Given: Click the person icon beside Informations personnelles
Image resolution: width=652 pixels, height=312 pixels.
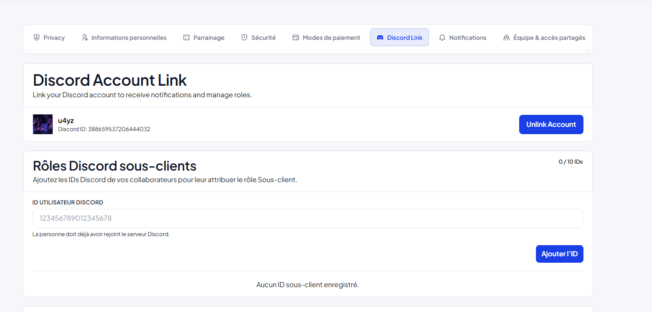Looking at the screenshot, I should pos(84,38).
